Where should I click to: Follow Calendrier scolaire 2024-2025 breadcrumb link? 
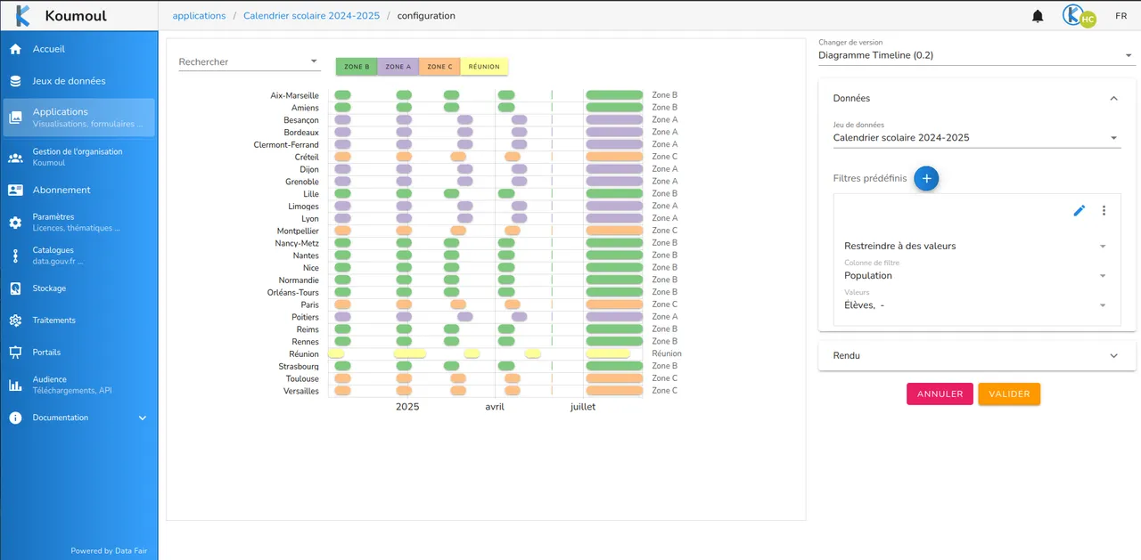[311, 16]
